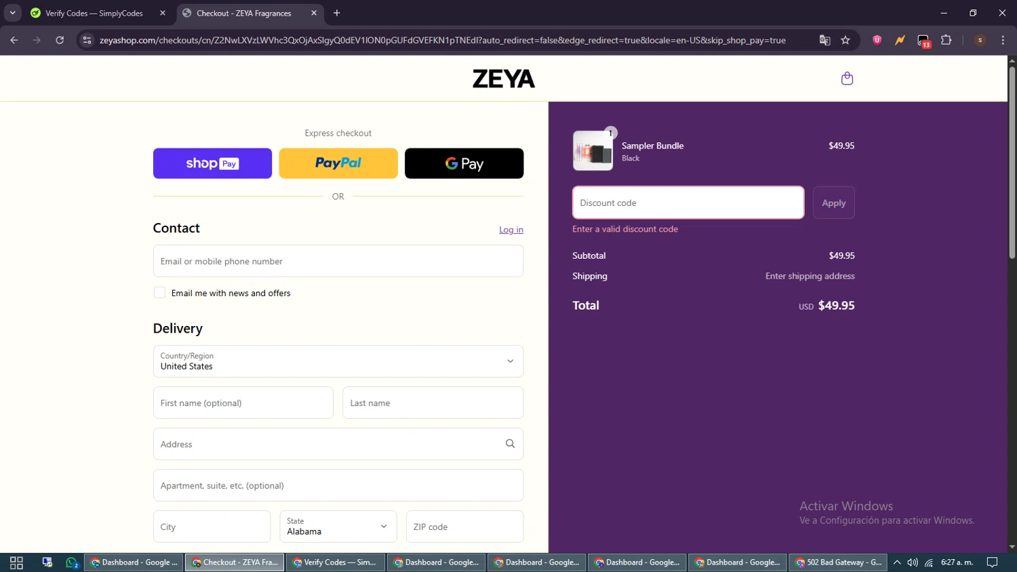Switch to Verify Codes — SimplyCodes tab

pos(94,13)
